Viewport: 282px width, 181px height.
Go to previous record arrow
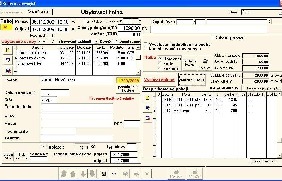(73, 174)
